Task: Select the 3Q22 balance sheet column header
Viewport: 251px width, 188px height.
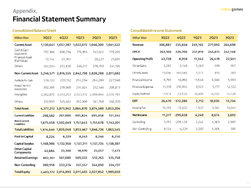Action: coord(47,38)
